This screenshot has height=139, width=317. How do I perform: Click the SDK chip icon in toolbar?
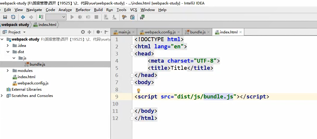[142, 17]
